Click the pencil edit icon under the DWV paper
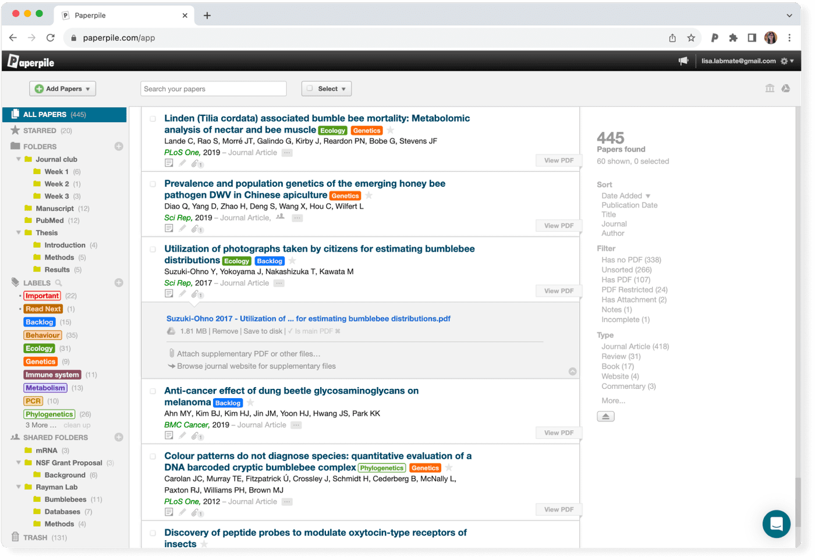815x560 pixels. 182,228
